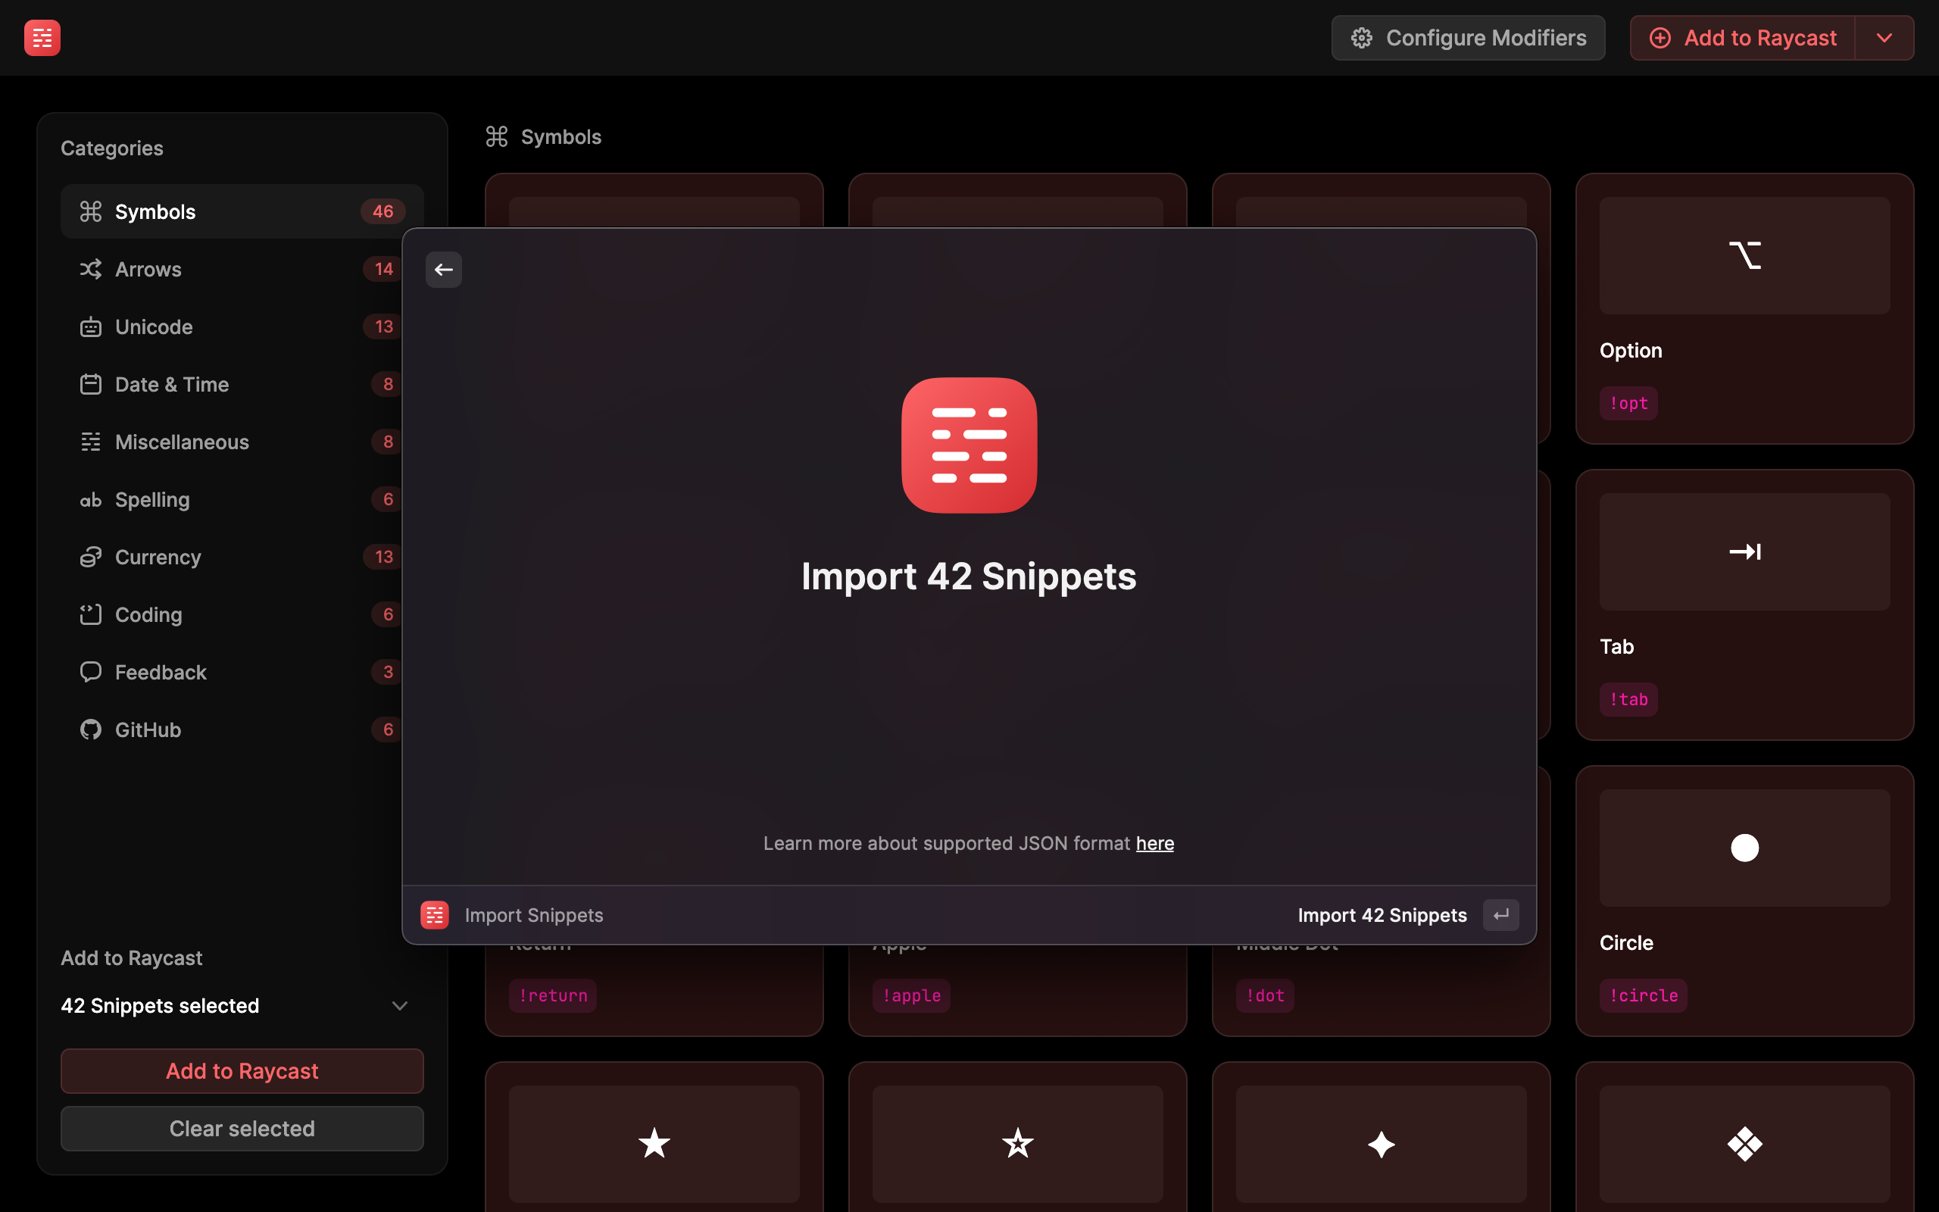
Task: Click the Unicode robot icon in the sidebar
Action: (x=91, y=327)
